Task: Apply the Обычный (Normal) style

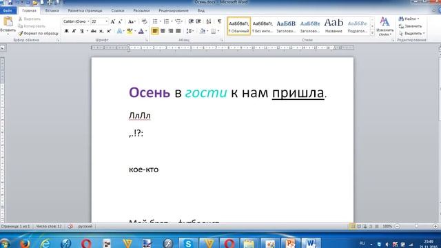Action: (x=239, y=26)
